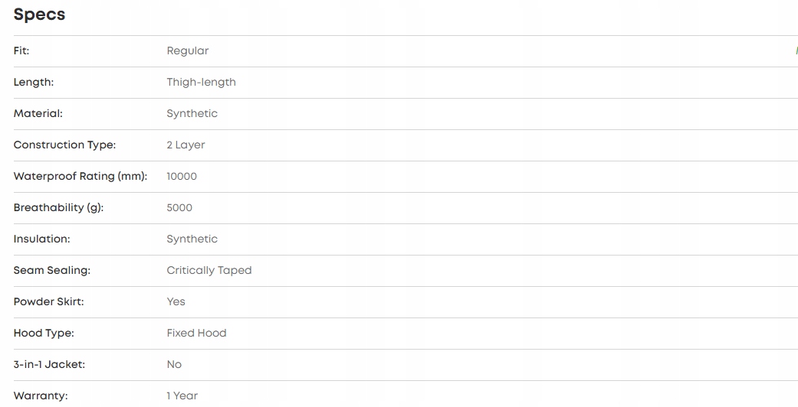The width and height of the screenshot is (798, 407).
Task: Click the Fit label
Action: click(x=21, y=50)
